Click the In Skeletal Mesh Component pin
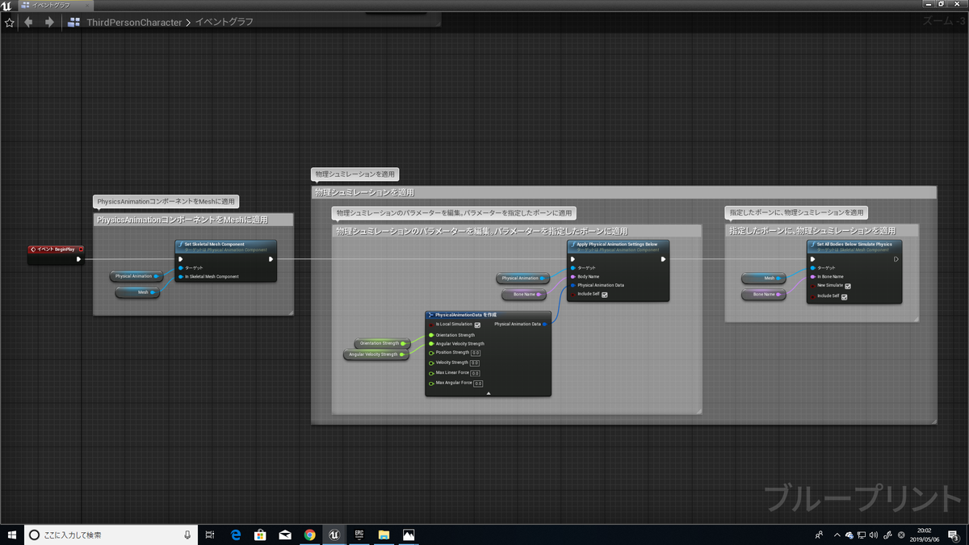 click(x=181, y=276)
